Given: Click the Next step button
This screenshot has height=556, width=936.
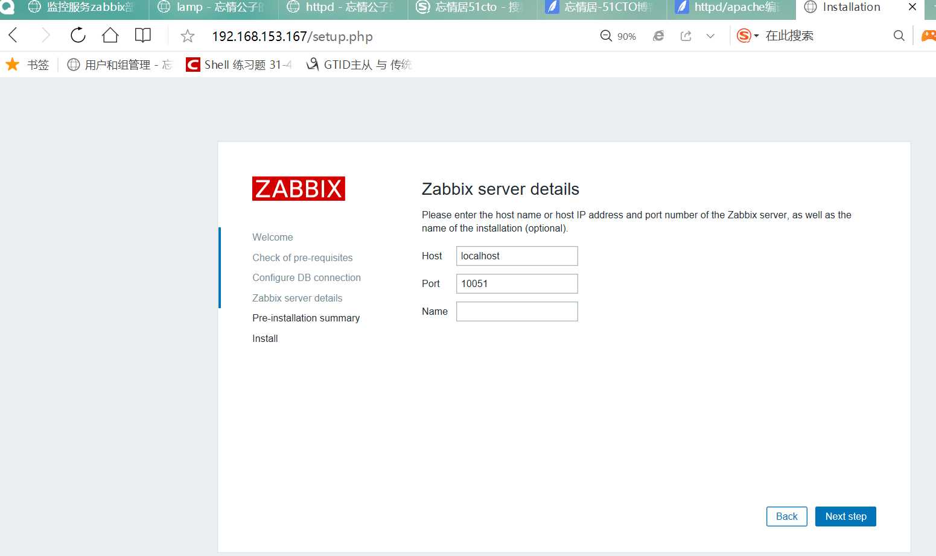Looking at the screenshot, I should tap(845, 516).
